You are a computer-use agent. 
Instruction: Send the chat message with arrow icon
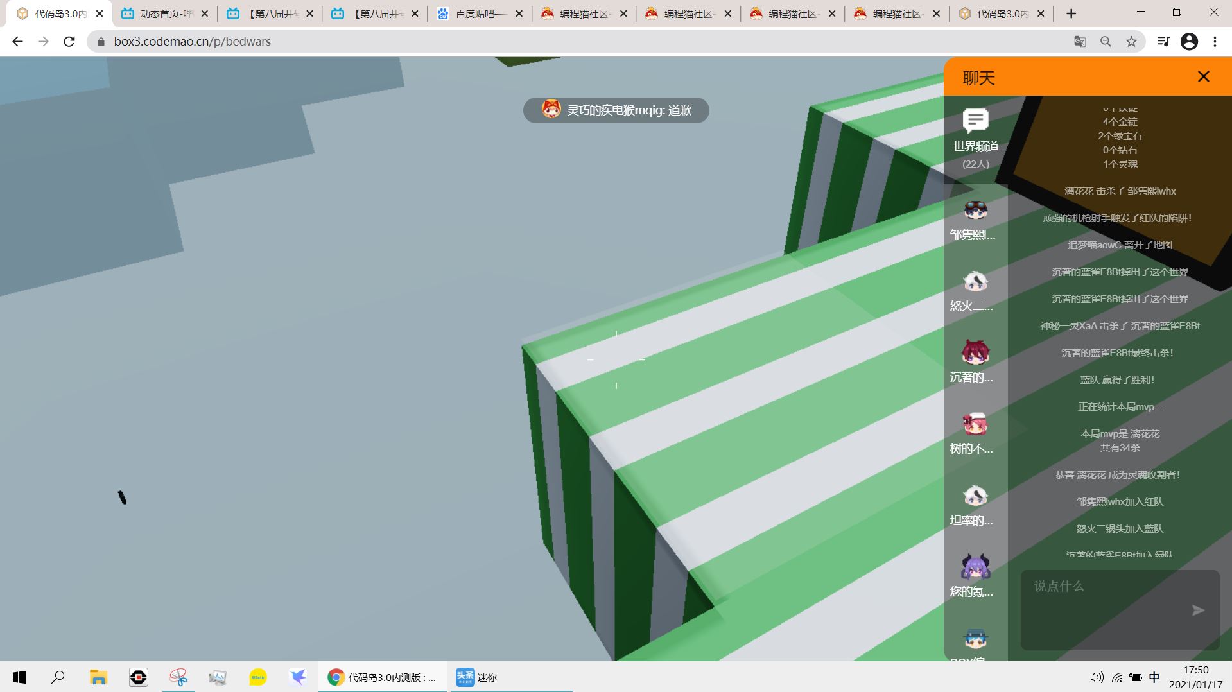tap(1198, 610)
